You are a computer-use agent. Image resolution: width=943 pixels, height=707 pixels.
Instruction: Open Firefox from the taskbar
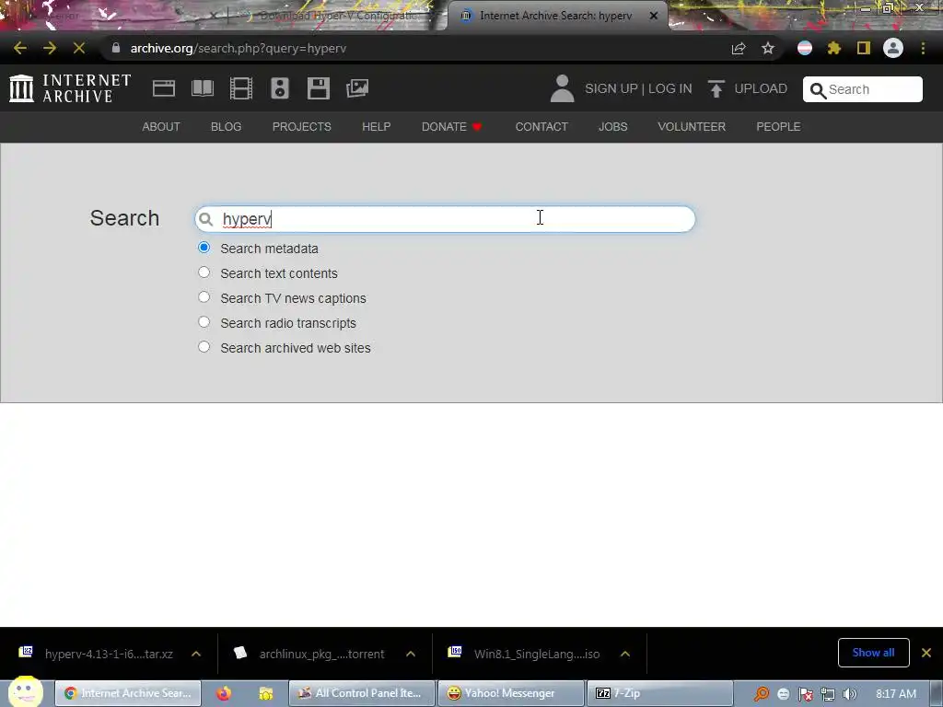(224, 693)
